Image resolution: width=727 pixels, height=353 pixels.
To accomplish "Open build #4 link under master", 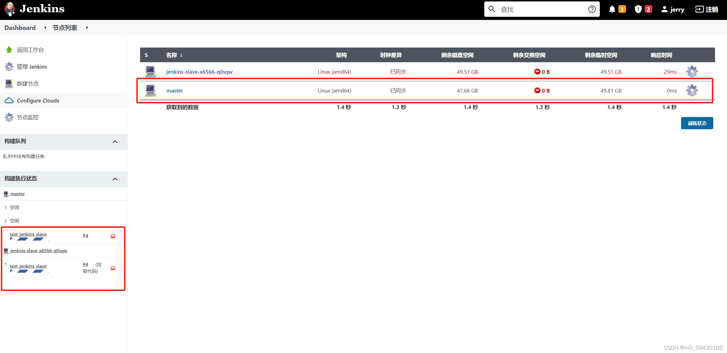I will click(85, 235).
